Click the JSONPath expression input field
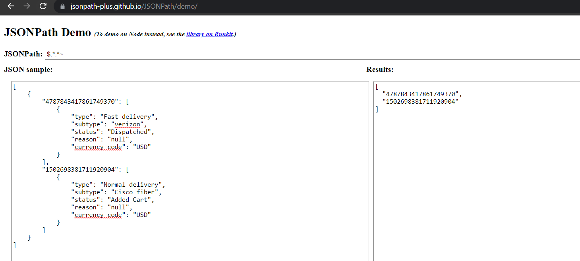 coord(312,54)
